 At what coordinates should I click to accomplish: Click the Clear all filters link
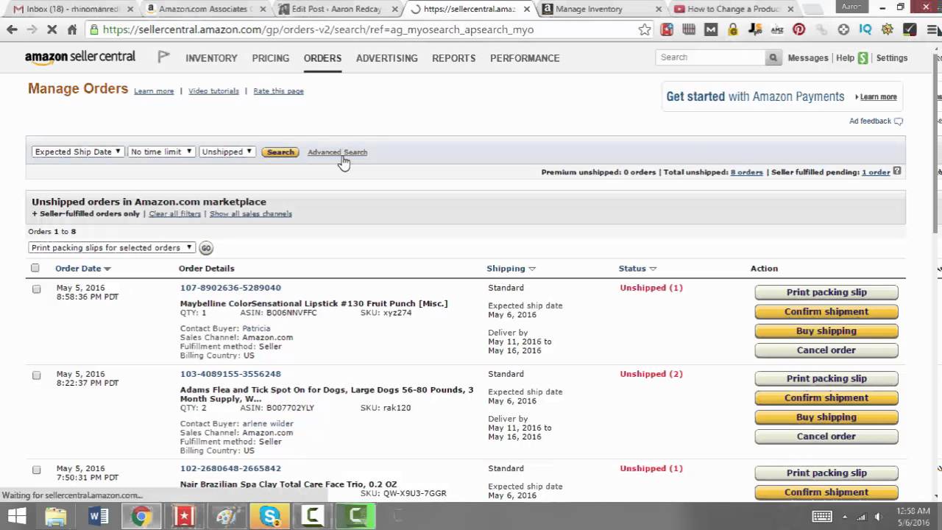(x=174, y=214)
